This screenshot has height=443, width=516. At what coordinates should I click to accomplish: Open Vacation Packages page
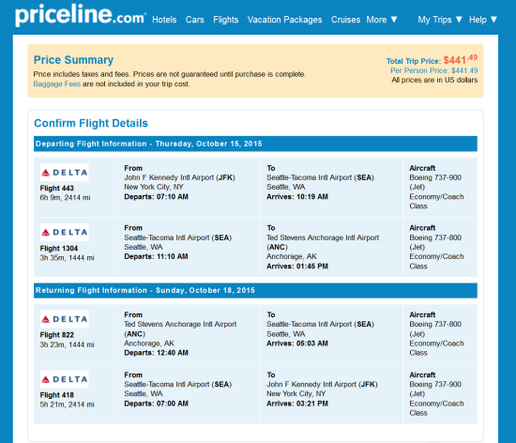tap(284, 20)
